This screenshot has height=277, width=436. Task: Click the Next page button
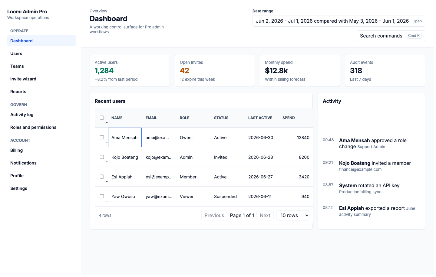[x=265, y=215]
